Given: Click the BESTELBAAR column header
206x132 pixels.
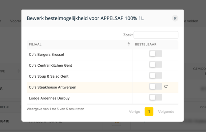Looking at the screenshot, I should pos(155,44).
